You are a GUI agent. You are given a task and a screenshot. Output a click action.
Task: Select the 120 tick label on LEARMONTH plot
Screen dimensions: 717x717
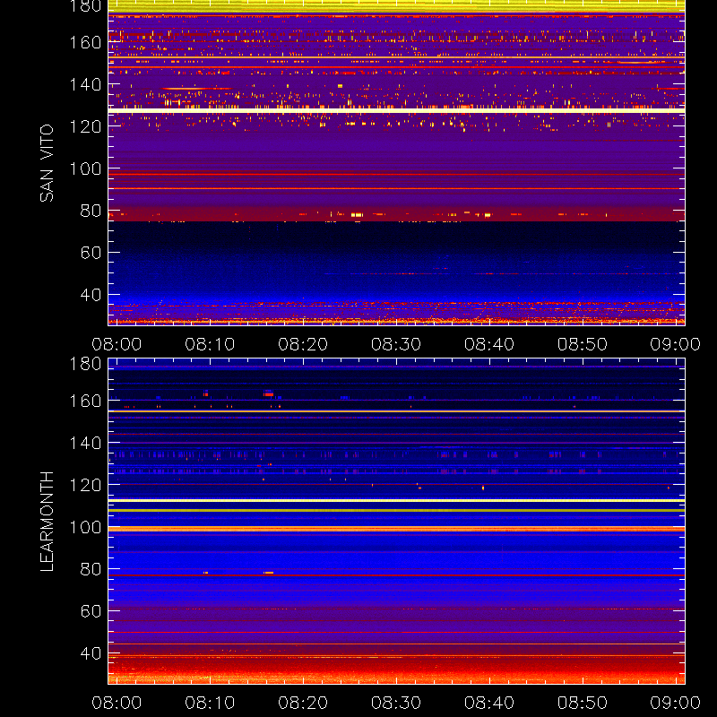pyautogui.click(x=85, y=485)
